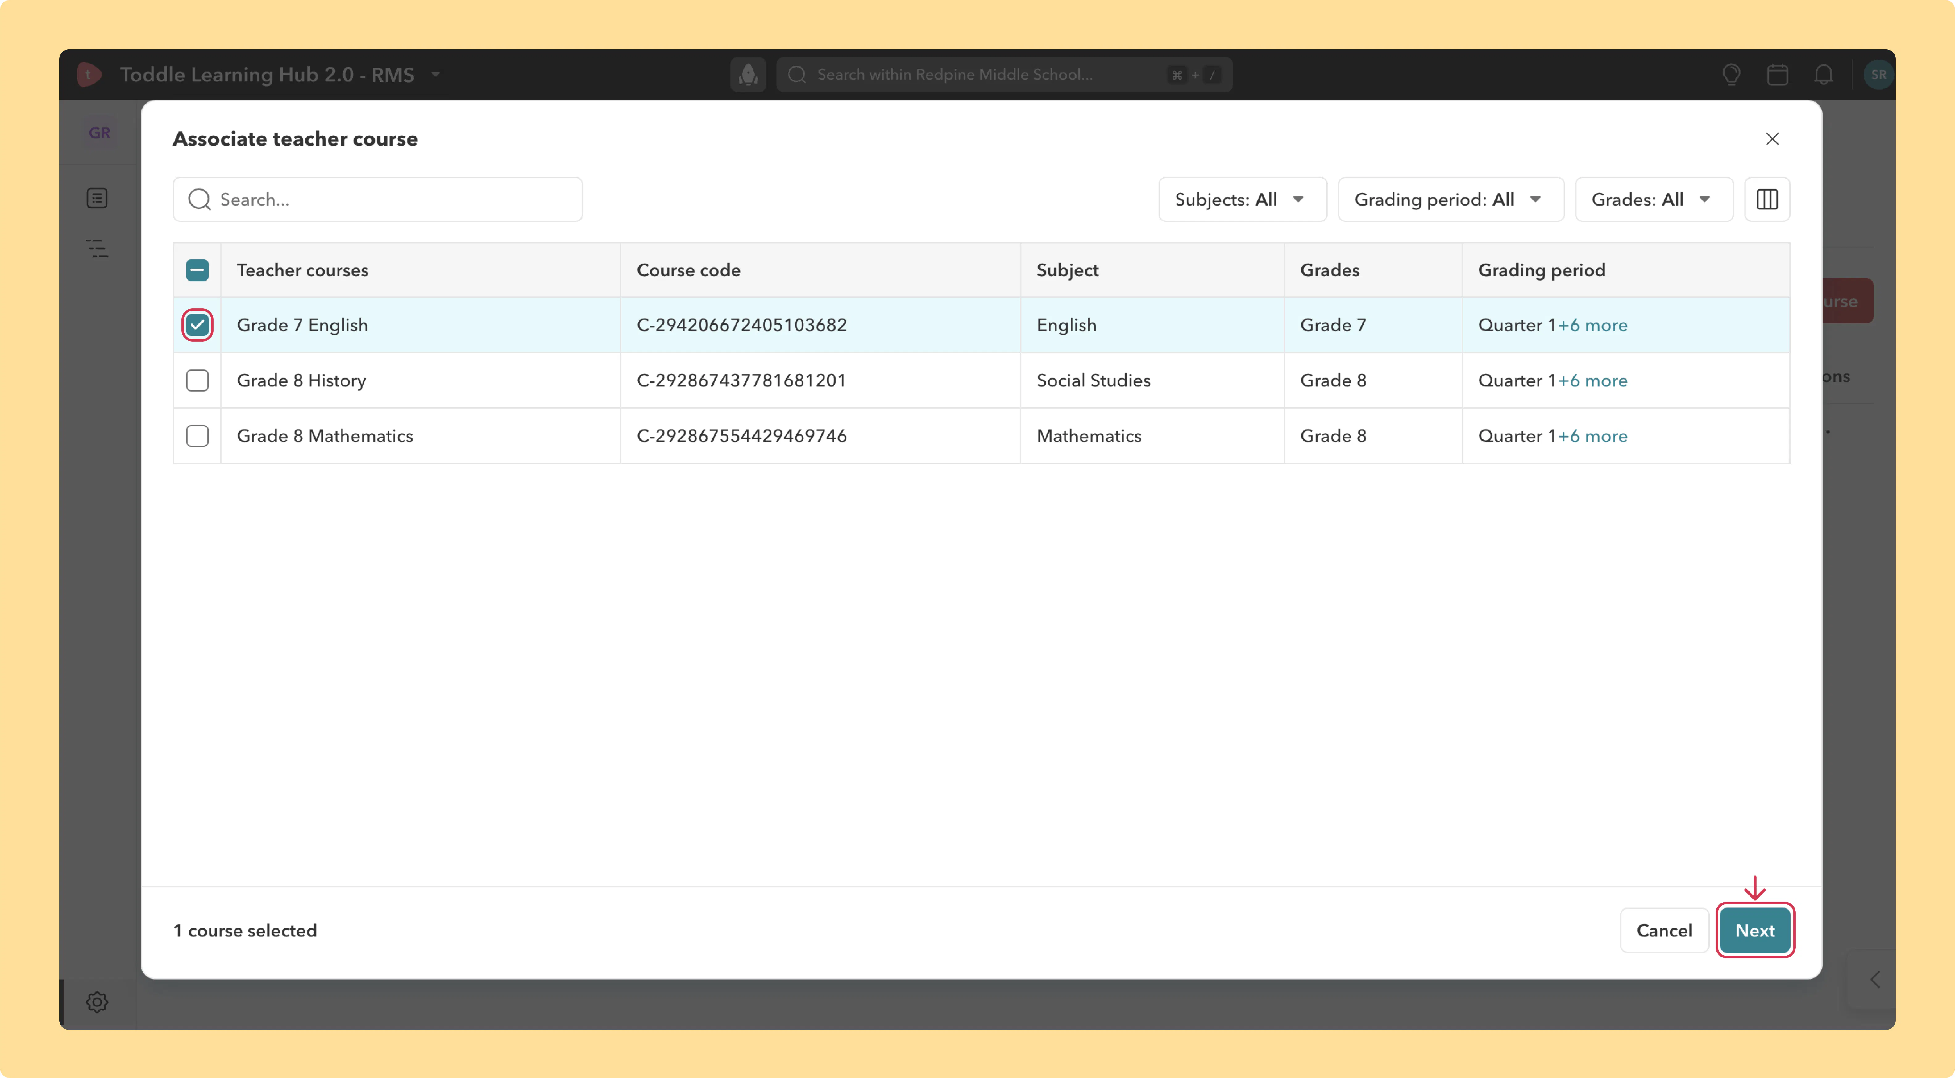Screen dimensions: 1955x1078
Task: Close the Associate teacher course dialog
Action: (x=1772, y=139)
